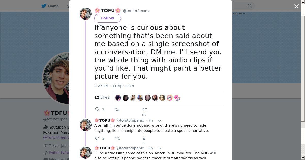The width and height of the screenshot is (305, 160).
Task: Click the first liker's avatar
Action: coord(118,98)
